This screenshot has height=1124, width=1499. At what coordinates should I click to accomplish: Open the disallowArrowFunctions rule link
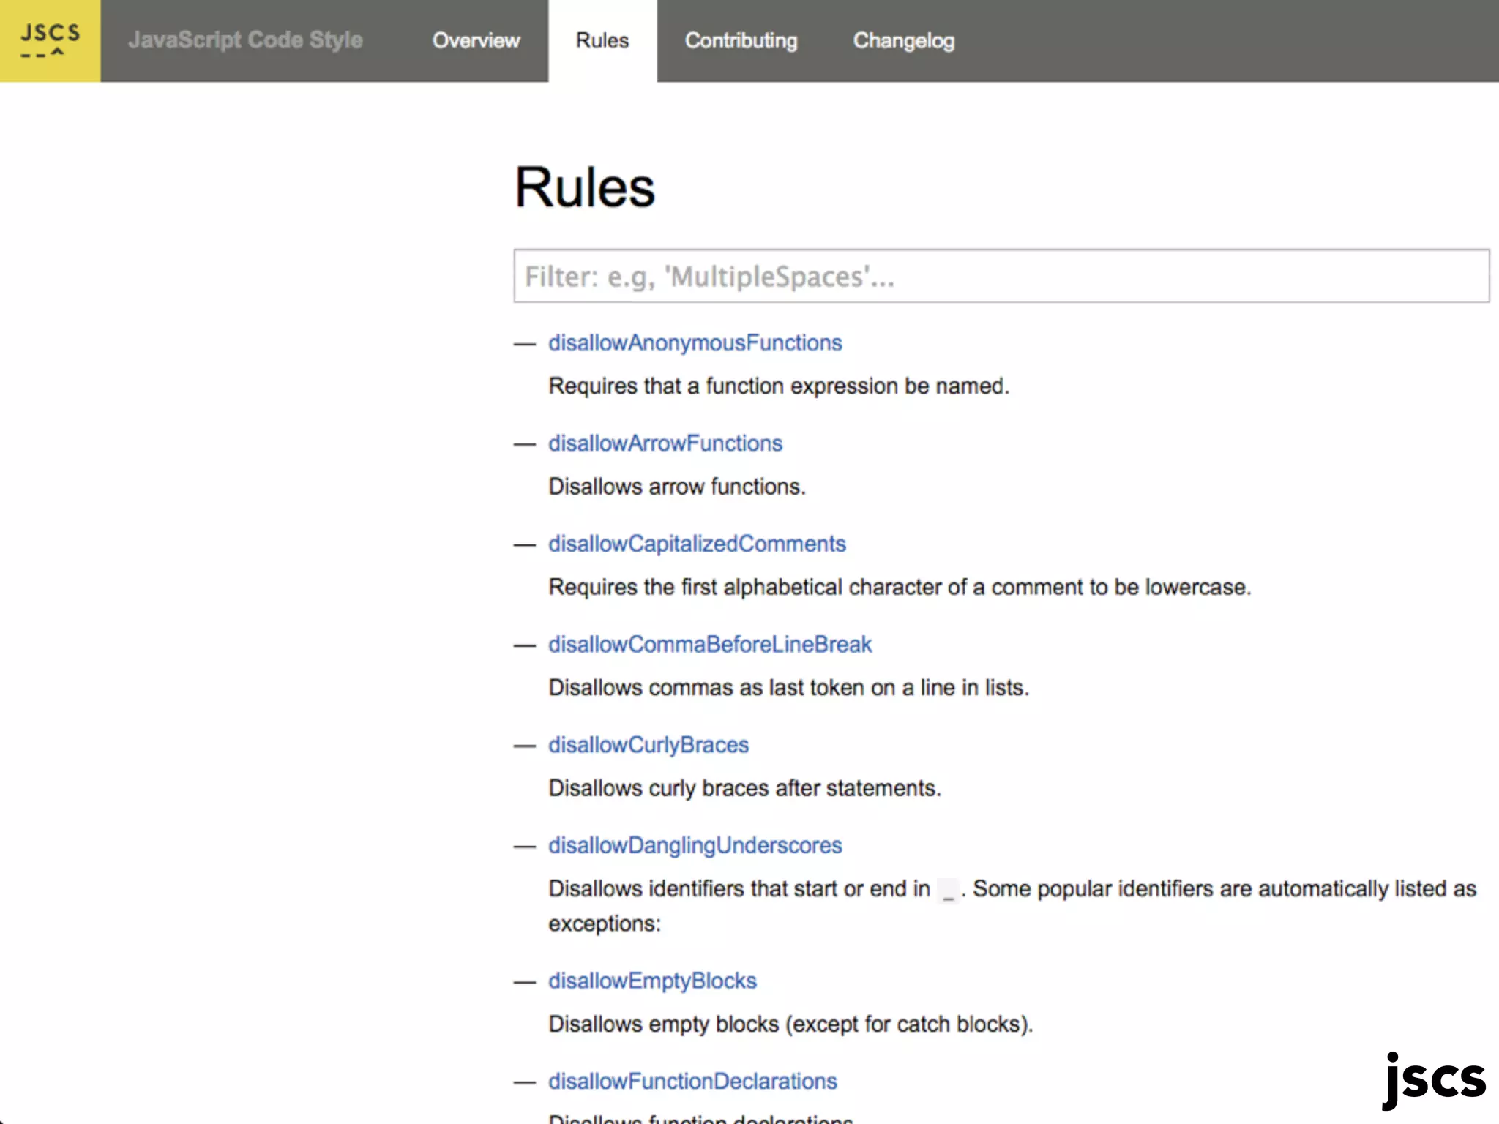(665, 443)
